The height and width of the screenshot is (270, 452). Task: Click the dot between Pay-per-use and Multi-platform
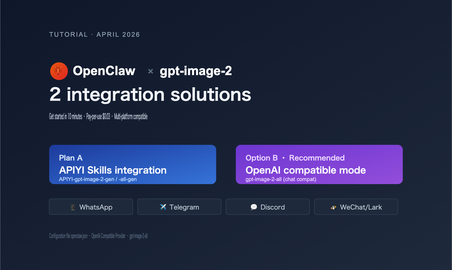click(x=112, y=117)
